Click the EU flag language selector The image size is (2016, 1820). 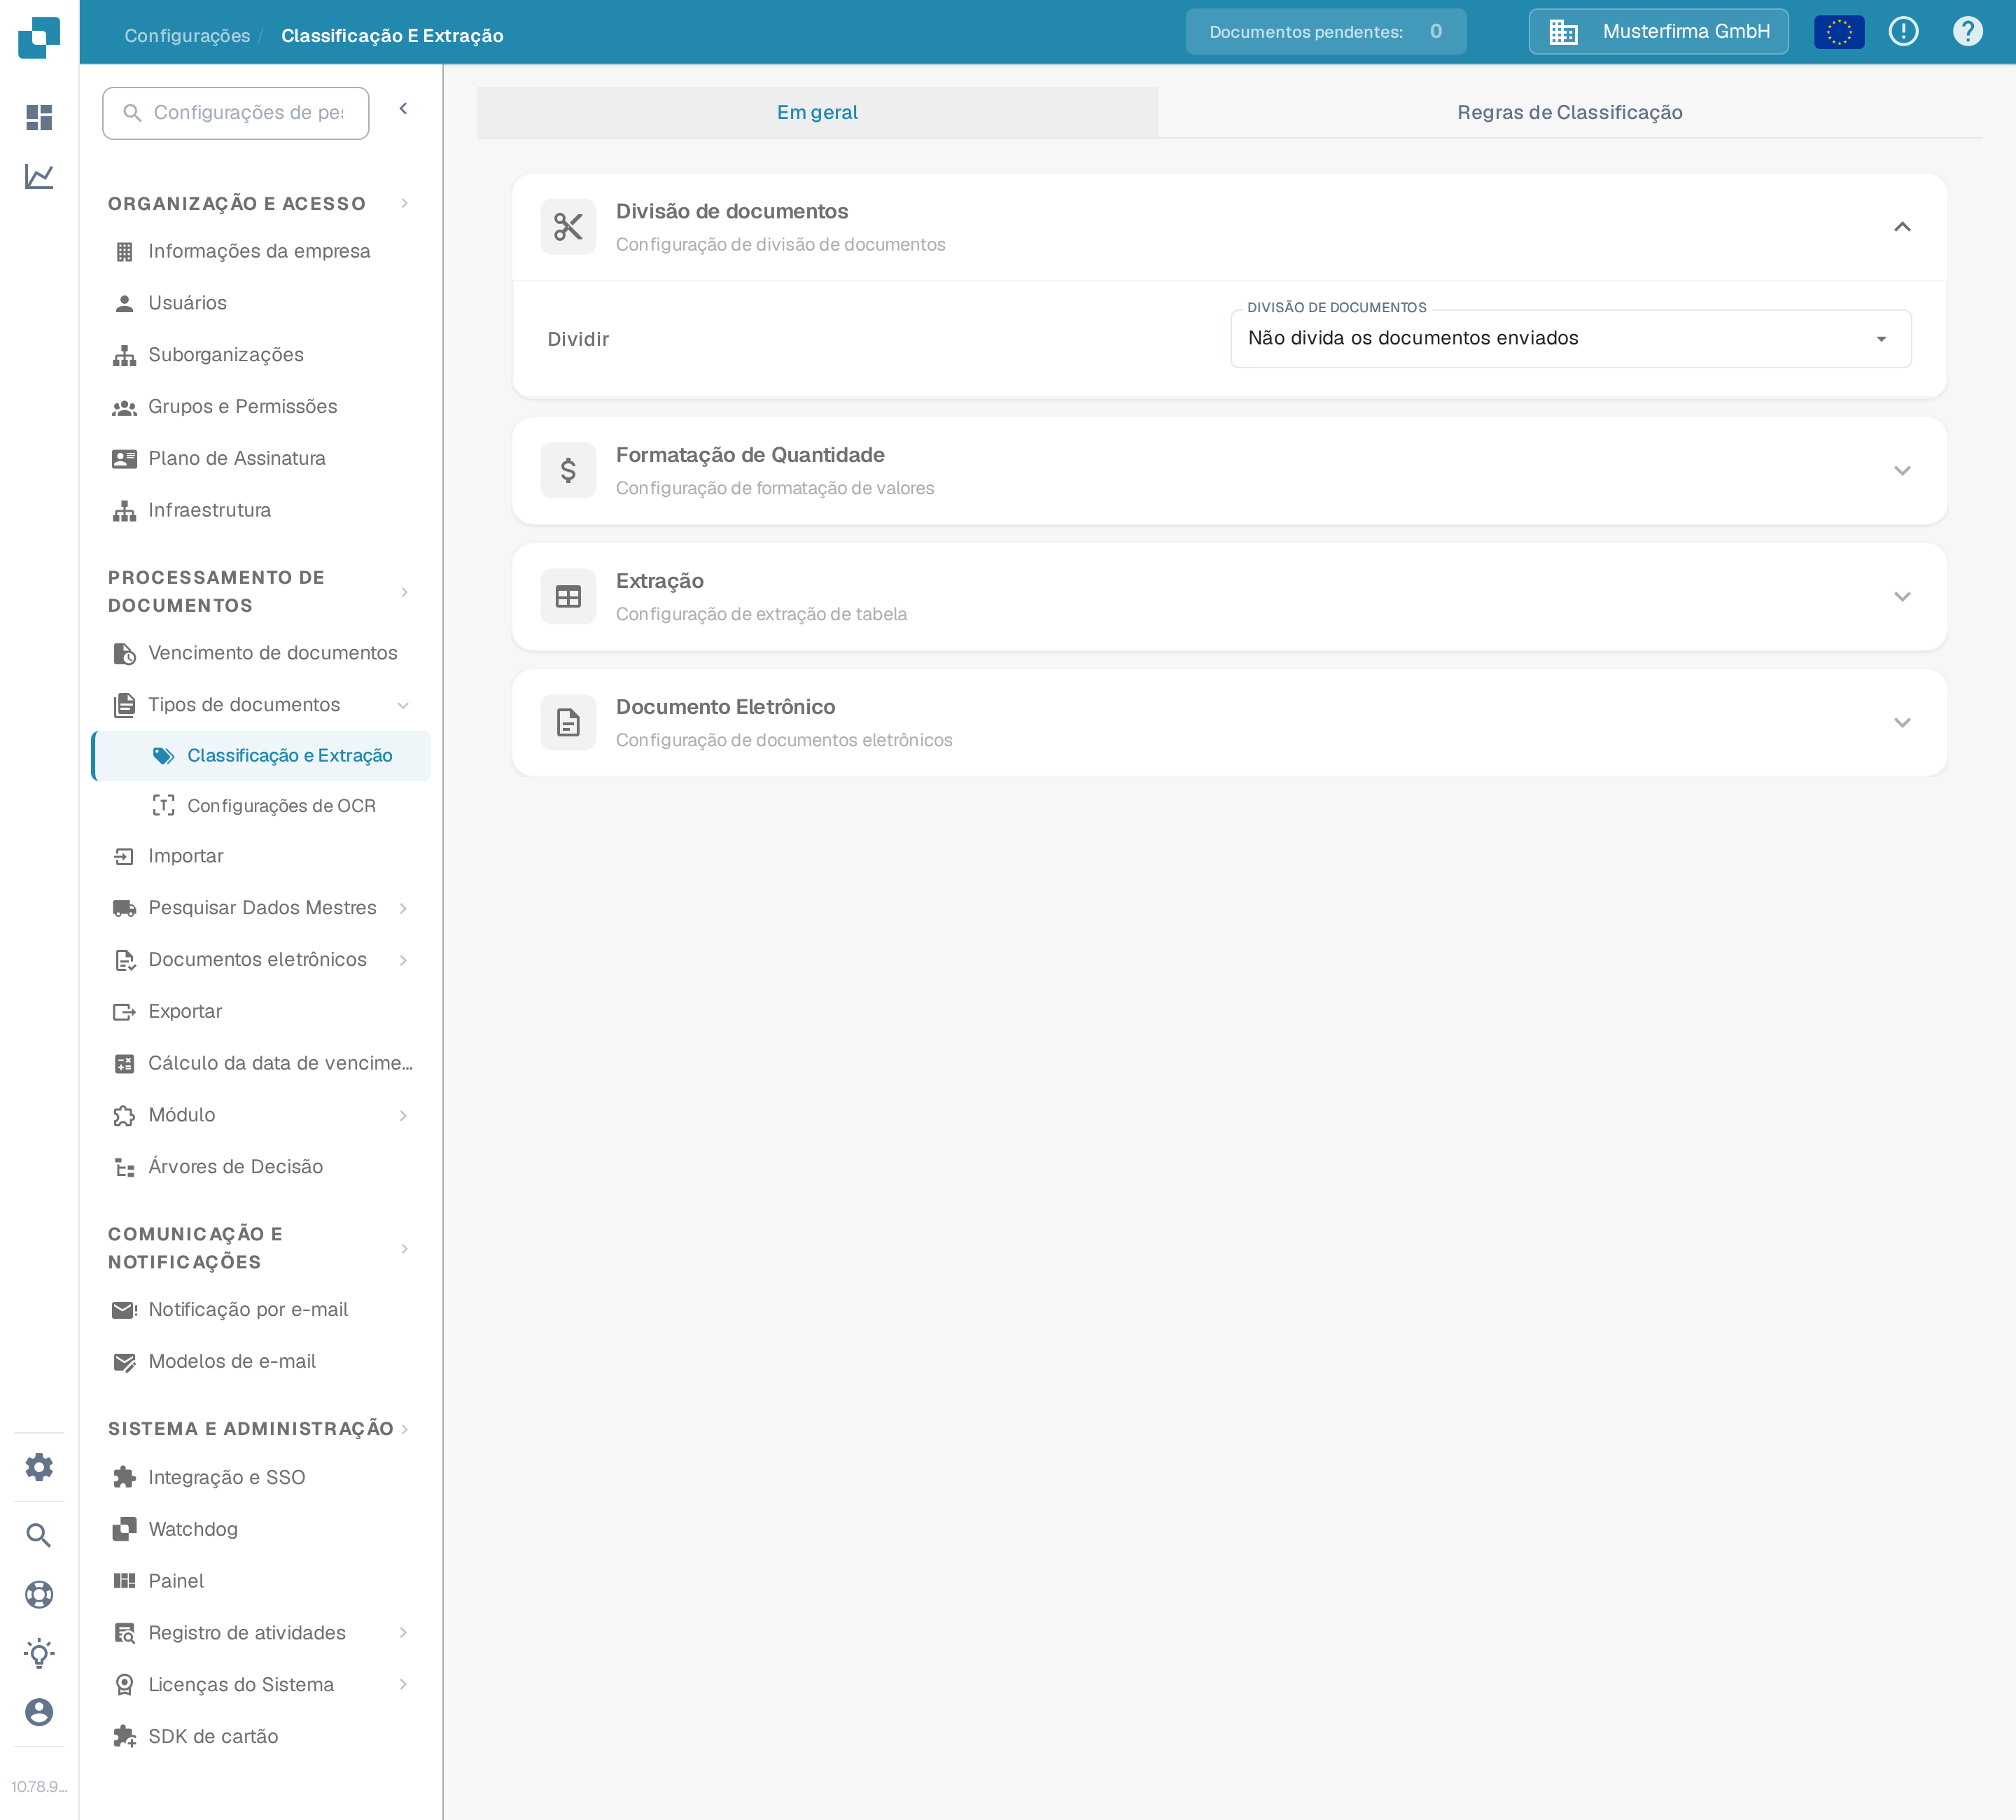(1839, 32)
